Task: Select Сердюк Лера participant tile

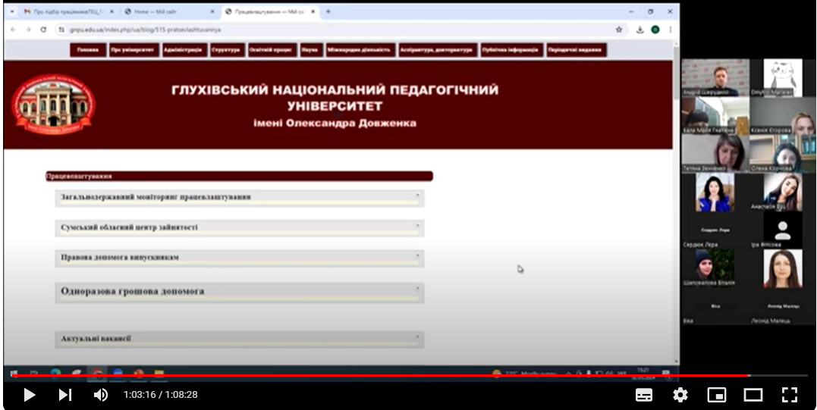Action: point(715,230)
